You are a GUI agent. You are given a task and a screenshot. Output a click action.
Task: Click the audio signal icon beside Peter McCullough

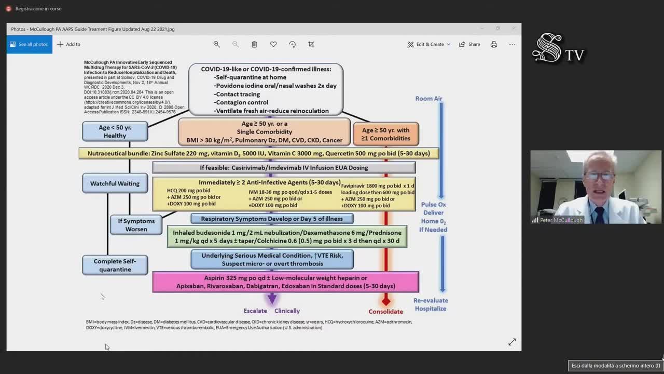(x=535, y=220)
